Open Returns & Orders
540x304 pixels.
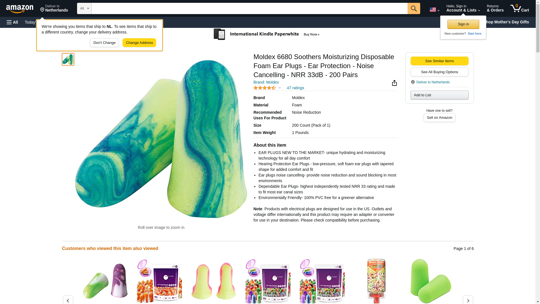[x=495, y=8]
